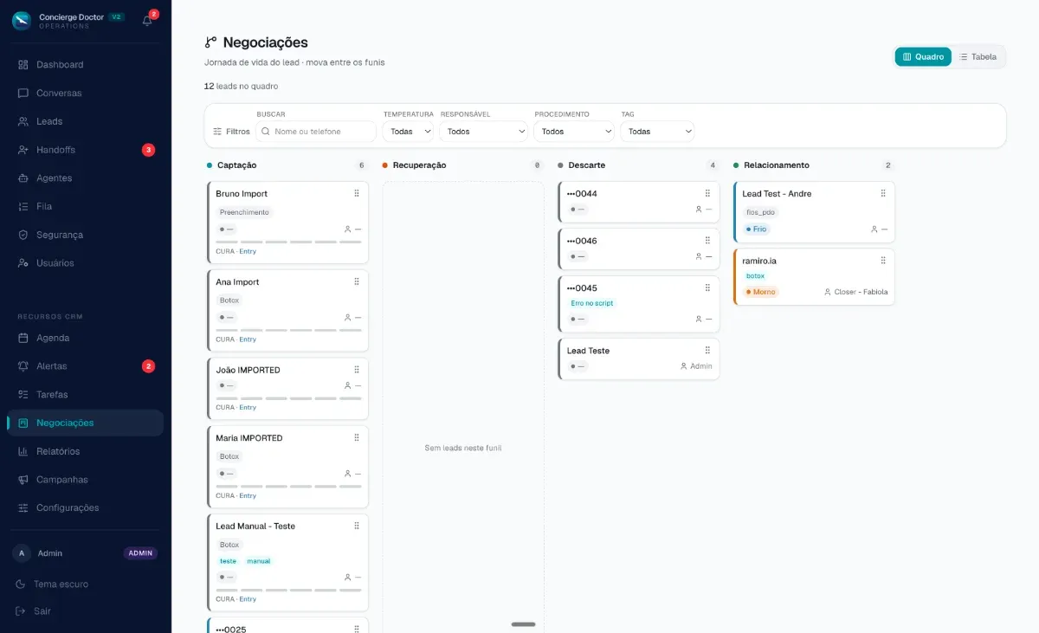Click the drag handle on Ana Import card
The image size is (1039, 633).
[357, 281]
